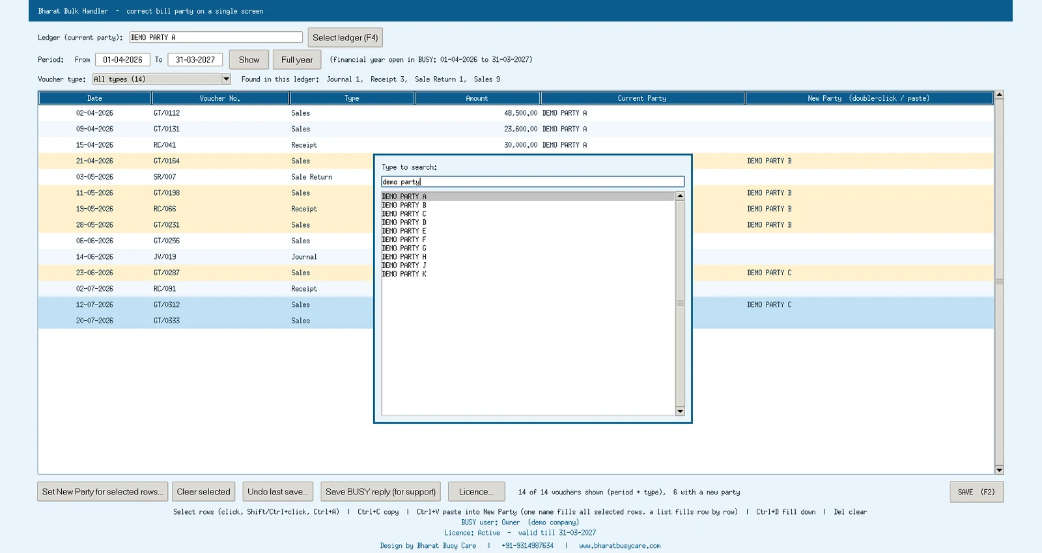This screenshot has width=1042, height=553.
Task: Select voucher row RC/041
Action: (516, 145)
